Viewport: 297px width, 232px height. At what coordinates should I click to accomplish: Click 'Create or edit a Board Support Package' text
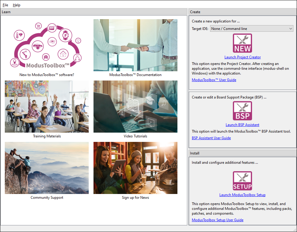[229, 97]
